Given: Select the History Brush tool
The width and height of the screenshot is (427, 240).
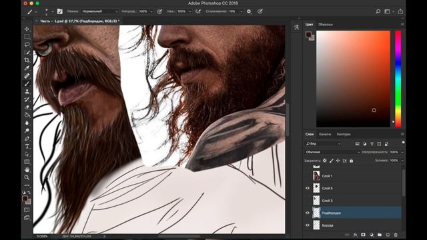Looking at the screenshot, I should (27, 99).
